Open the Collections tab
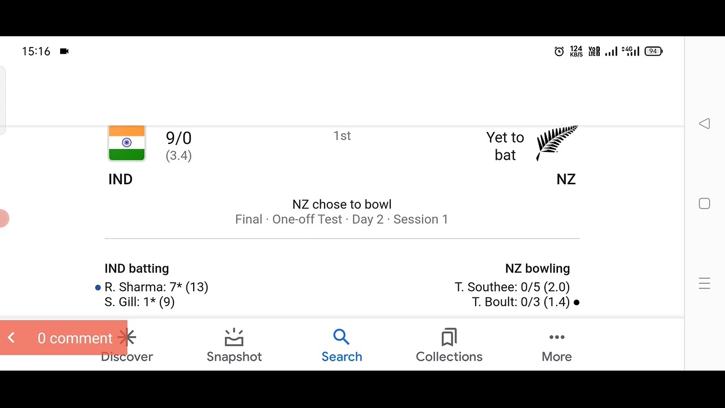Viewport: 725px width, 408px height. click(x=449, y=346)
